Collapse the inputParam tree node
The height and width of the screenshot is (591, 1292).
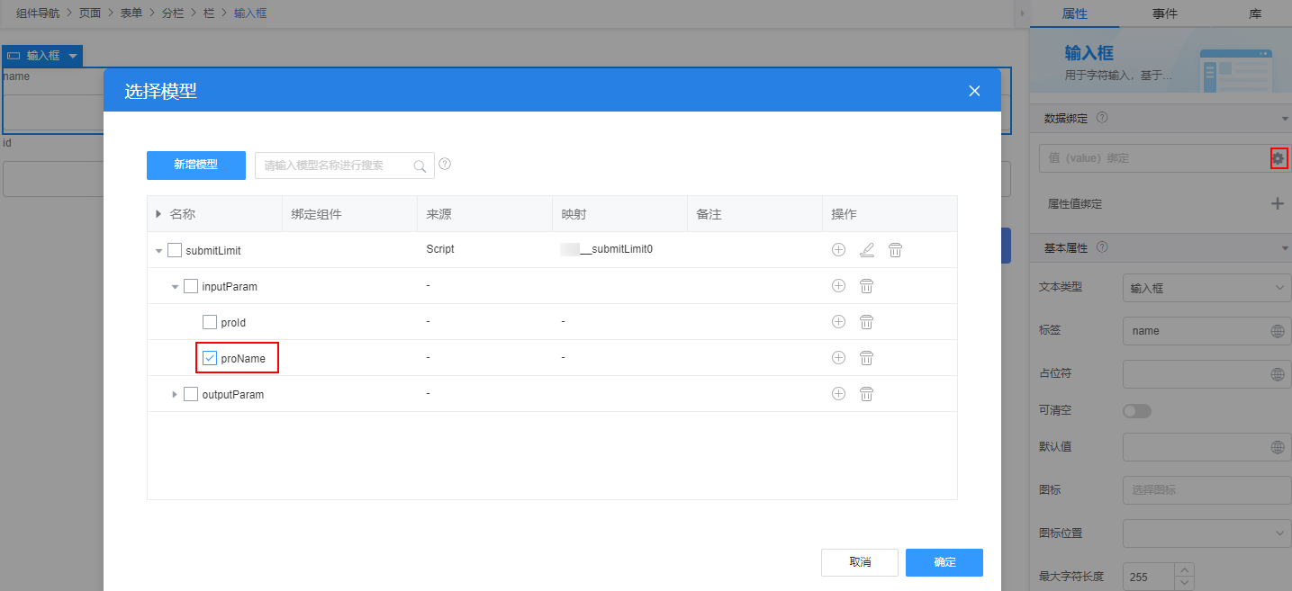tap(175, 286)
